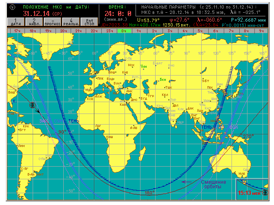Click the red time value 24: 0: 0
This screenshot has width=274, height=205.
coord(118,13)
